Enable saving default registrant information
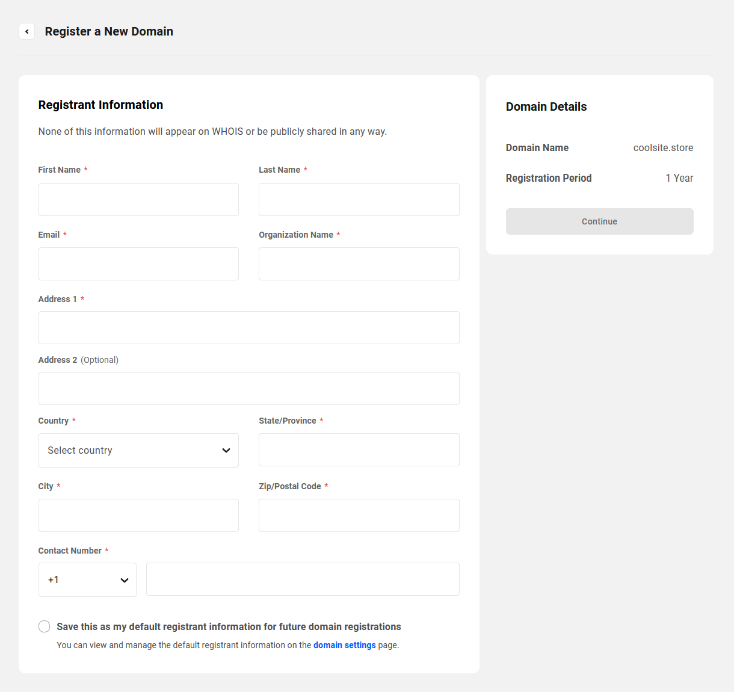 [44, 626]
